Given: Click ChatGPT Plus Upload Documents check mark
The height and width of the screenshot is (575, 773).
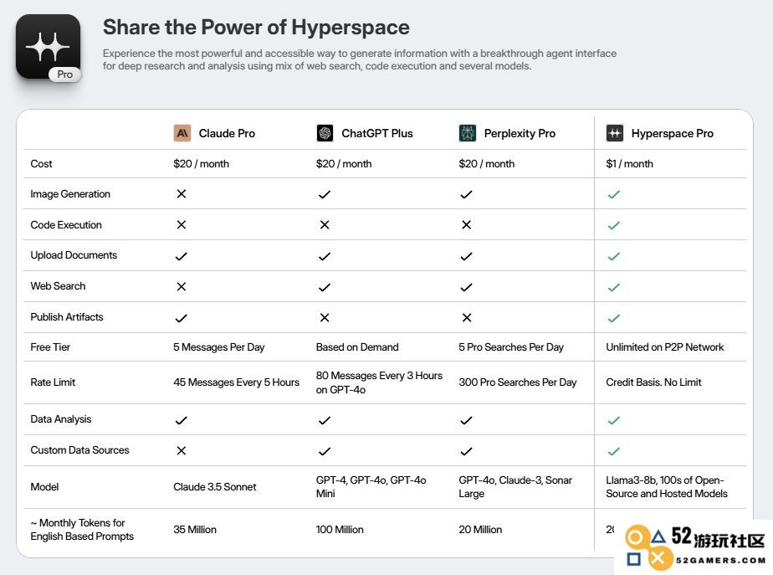Looking at the screenshot, I should [325, 256].
